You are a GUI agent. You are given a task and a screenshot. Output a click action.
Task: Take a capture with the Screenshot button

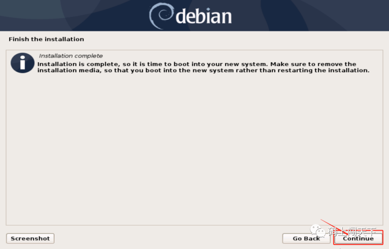30,238
